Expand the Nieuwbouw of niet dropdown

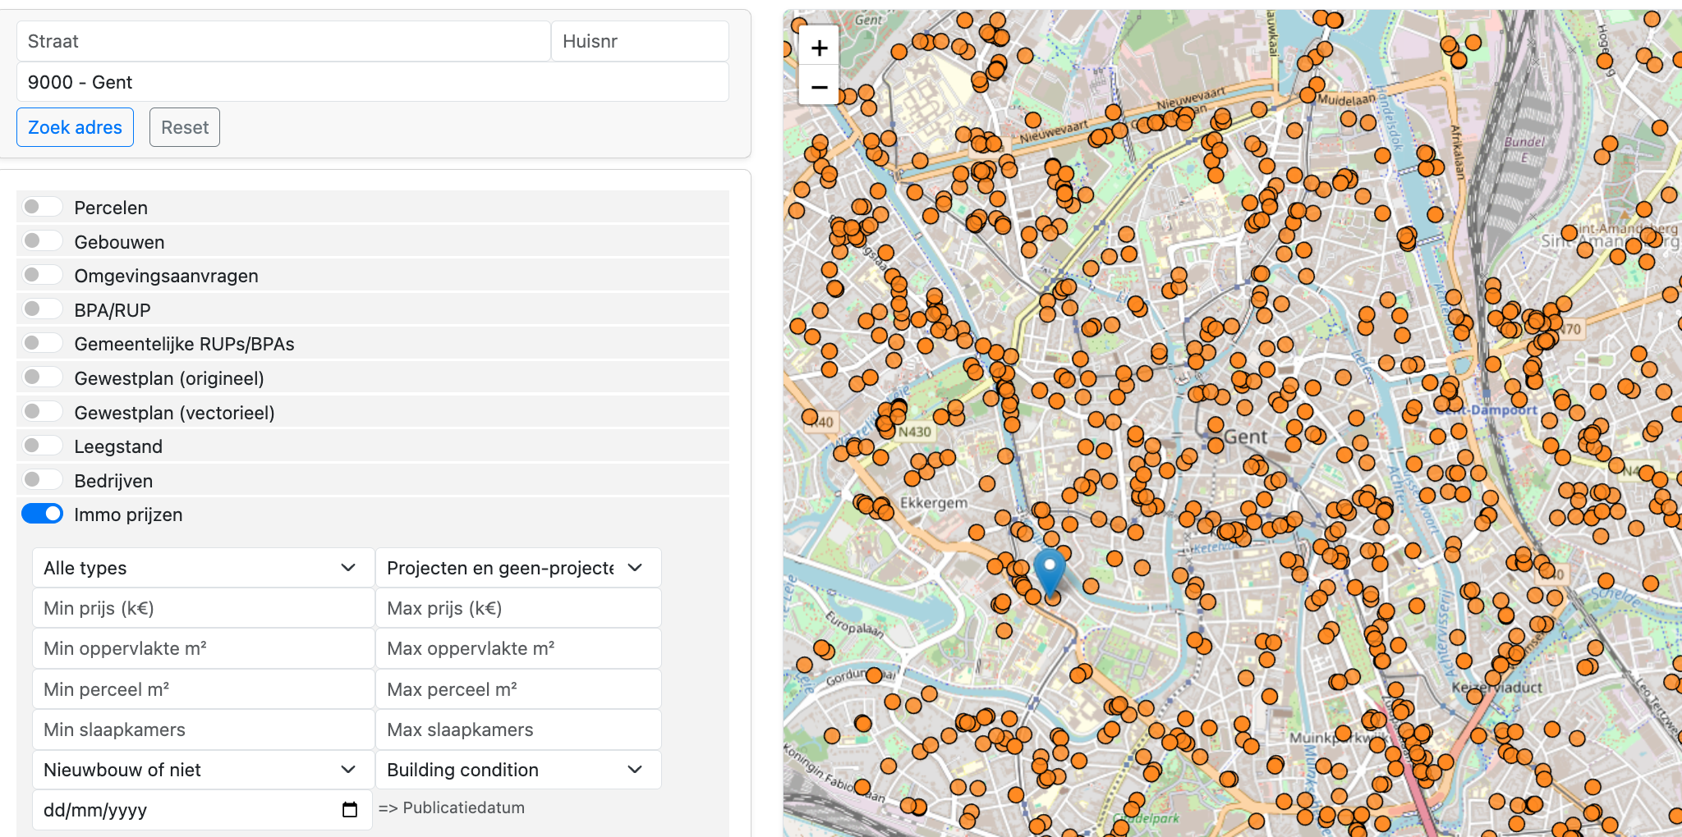pos(202,770)
